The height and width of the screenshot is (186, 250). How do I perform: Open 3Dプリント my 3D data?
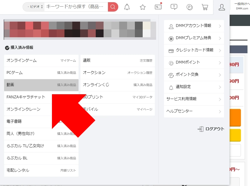coord(118,97)
